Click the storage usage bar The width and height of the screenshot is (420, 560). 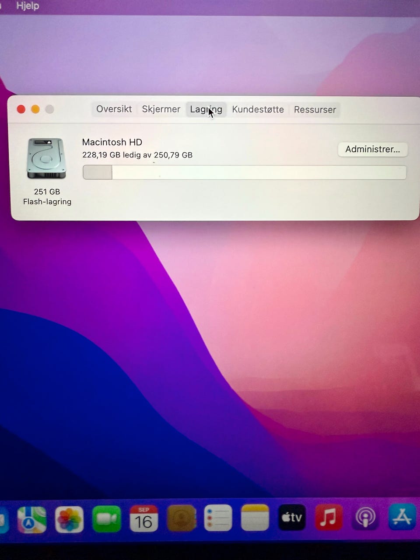point(245,172)
